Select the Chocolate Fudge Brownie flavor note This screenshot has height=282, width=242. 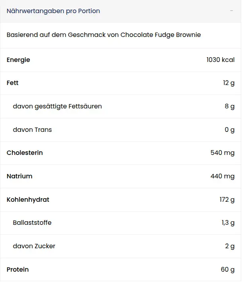pos(104,35)
